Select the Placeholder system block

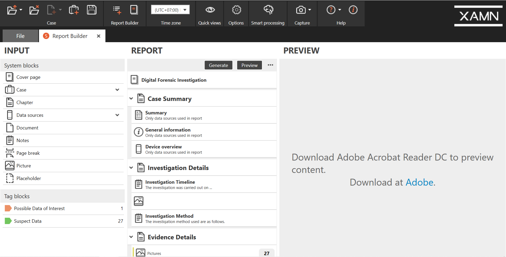click(x=64, y=178)
